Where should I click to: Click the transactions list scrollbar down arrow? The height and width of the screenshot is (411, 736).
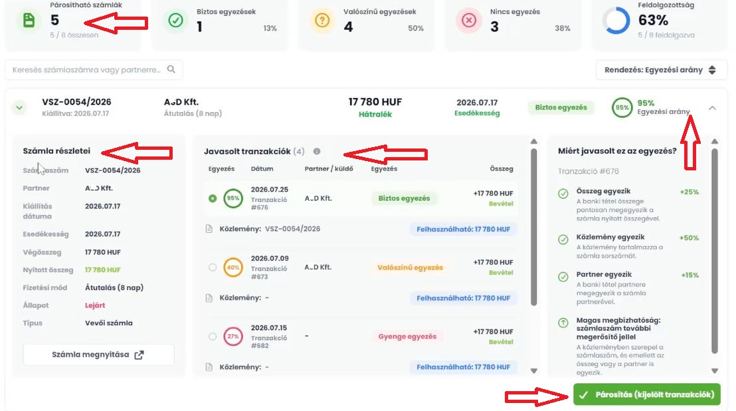tap(533, 371)
